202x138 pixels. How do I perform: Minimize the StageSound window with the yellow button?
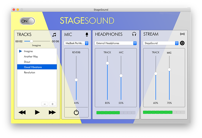click(x=18, y=10)
